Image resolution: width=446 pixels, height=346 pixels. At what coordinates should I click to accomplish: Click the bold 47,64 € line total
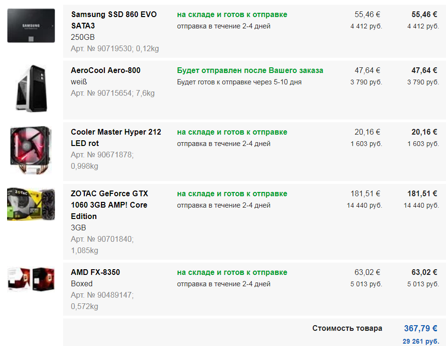tap(424, 70)
